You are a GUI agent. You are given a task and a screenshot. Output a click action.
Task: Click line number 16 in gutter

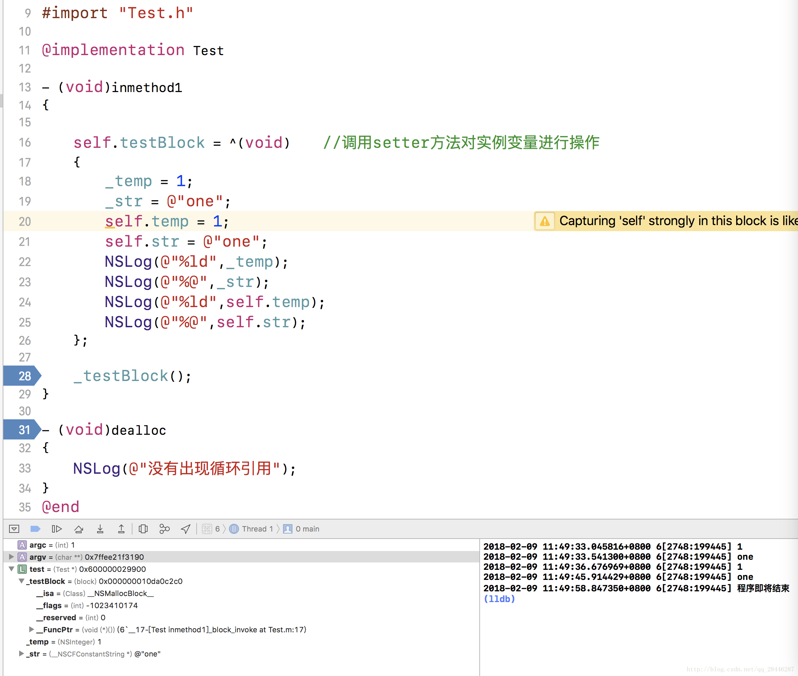pos(25,142)
